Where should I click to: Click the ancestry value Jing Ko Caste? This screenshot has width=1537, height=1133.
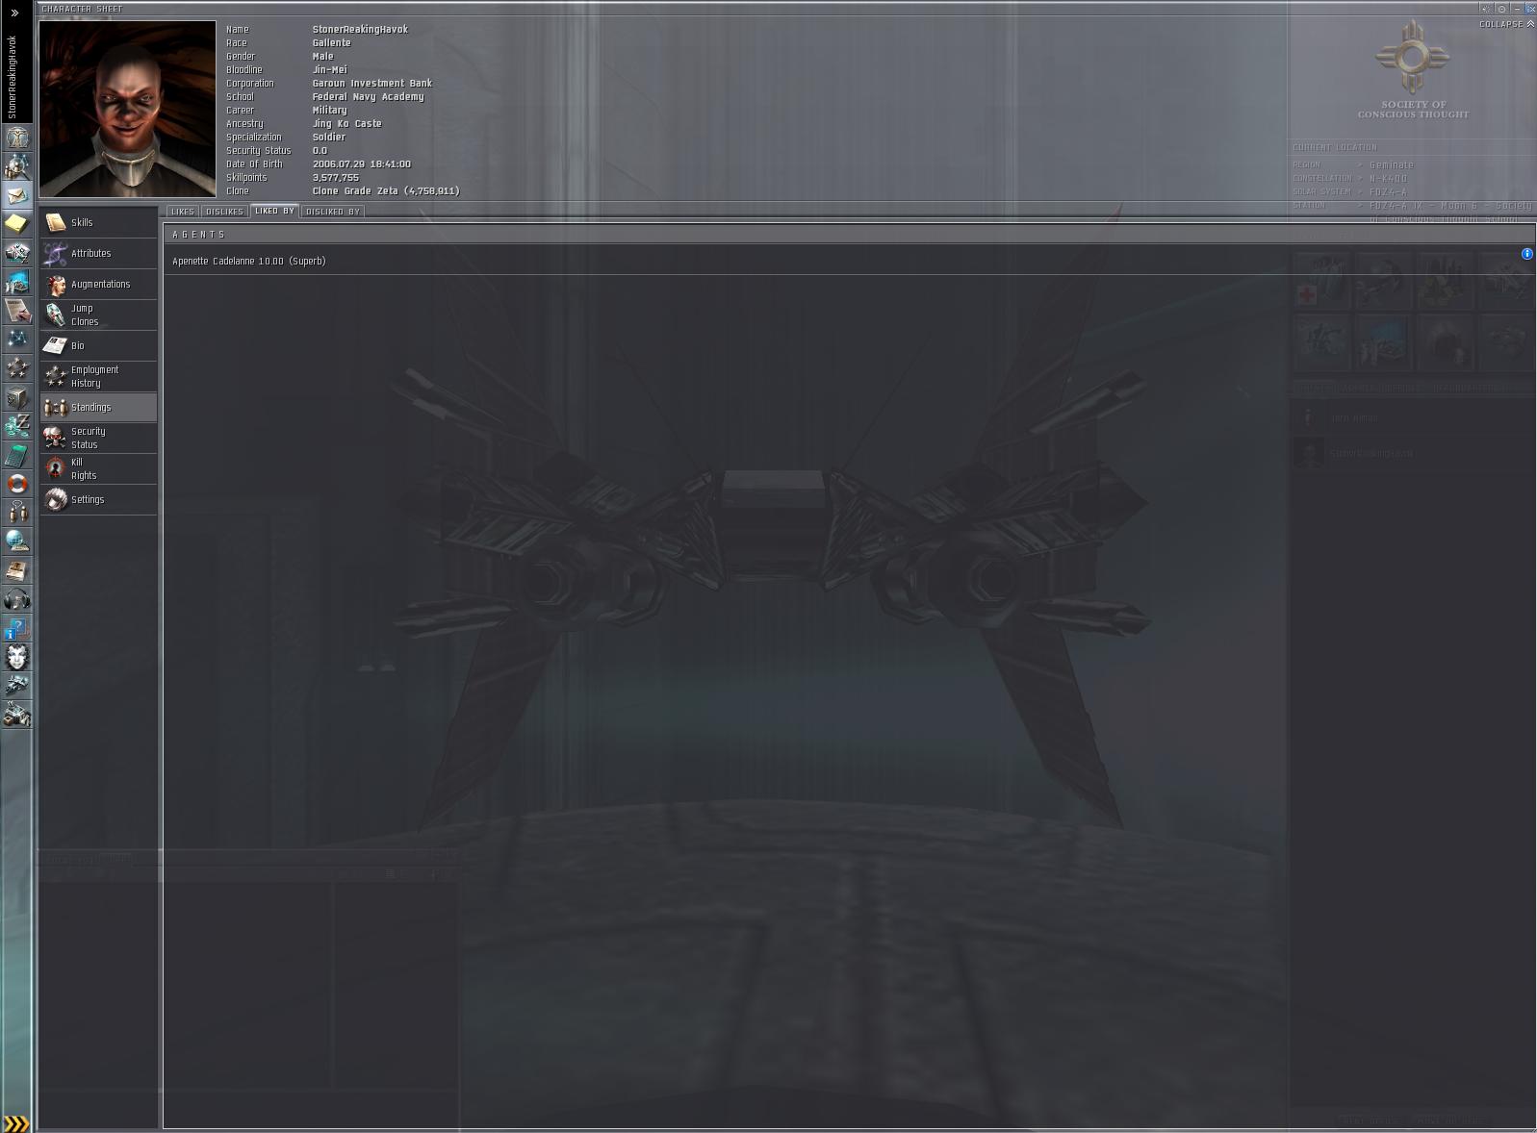(x=346, y=123)
